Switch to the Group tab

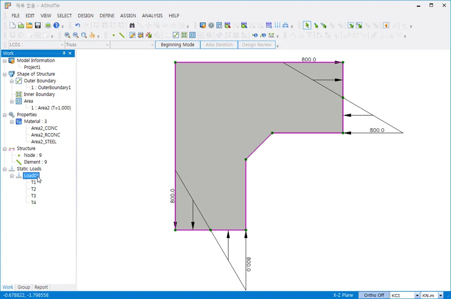[x=23, y=287]
